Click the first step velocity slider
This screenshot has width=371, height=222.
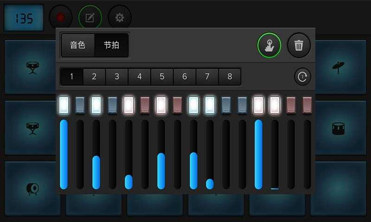point(64,154)
